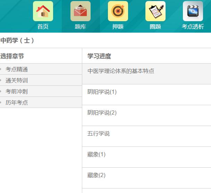Click the 题库 label in navigation
The image size is (211, 193).
coord(80,26)
